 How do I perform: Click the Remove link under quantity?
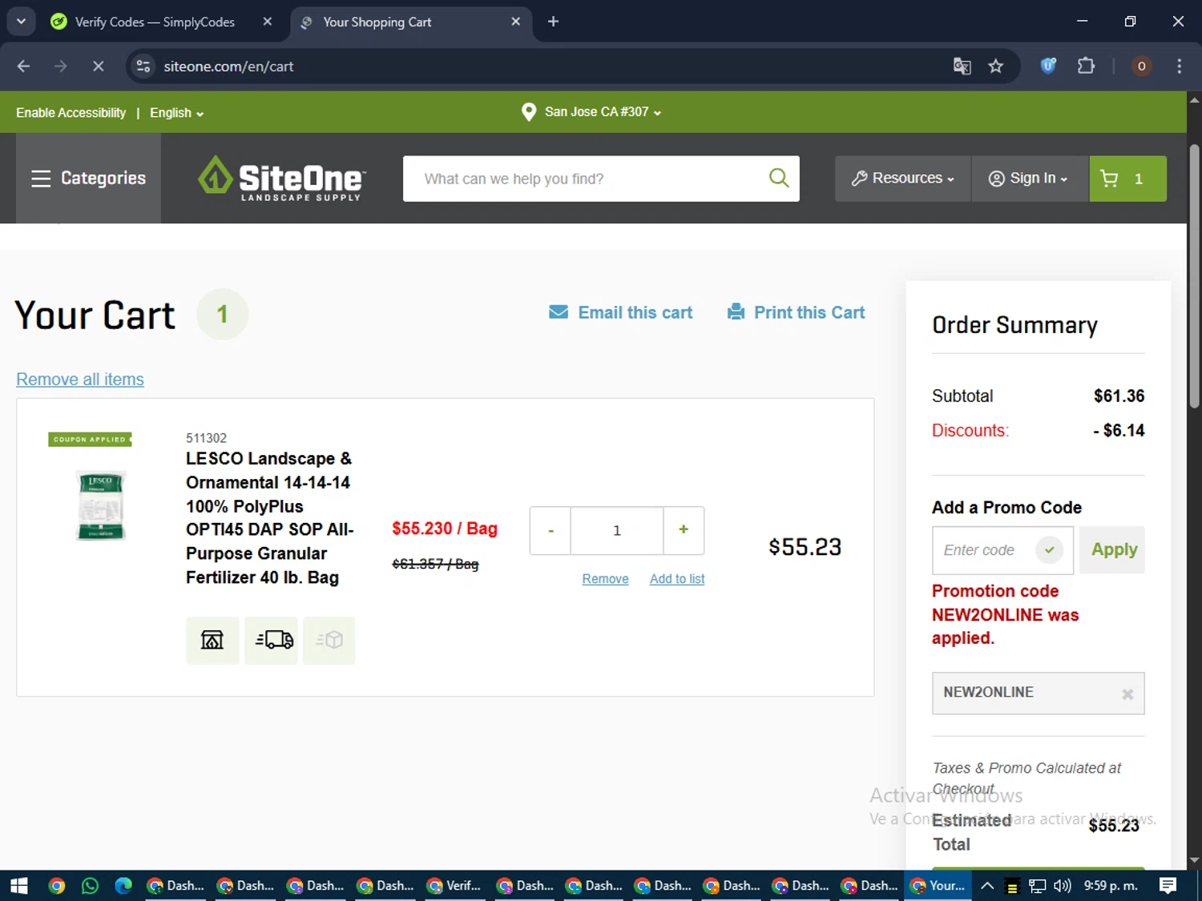point(605,579)
